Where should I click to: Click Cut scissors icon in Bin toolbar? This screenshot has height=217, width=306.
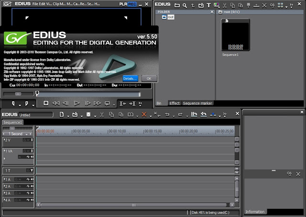click(x=225, y=5)
